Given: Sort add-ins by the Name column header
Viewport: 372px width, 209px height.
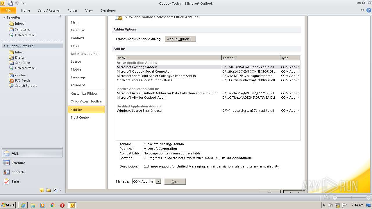Looking at the screenshot, I should [x=169, y=58].
